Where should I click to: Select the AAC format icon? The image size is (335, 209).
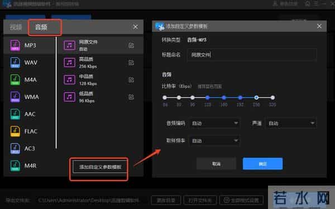click(x=15, y=114)
